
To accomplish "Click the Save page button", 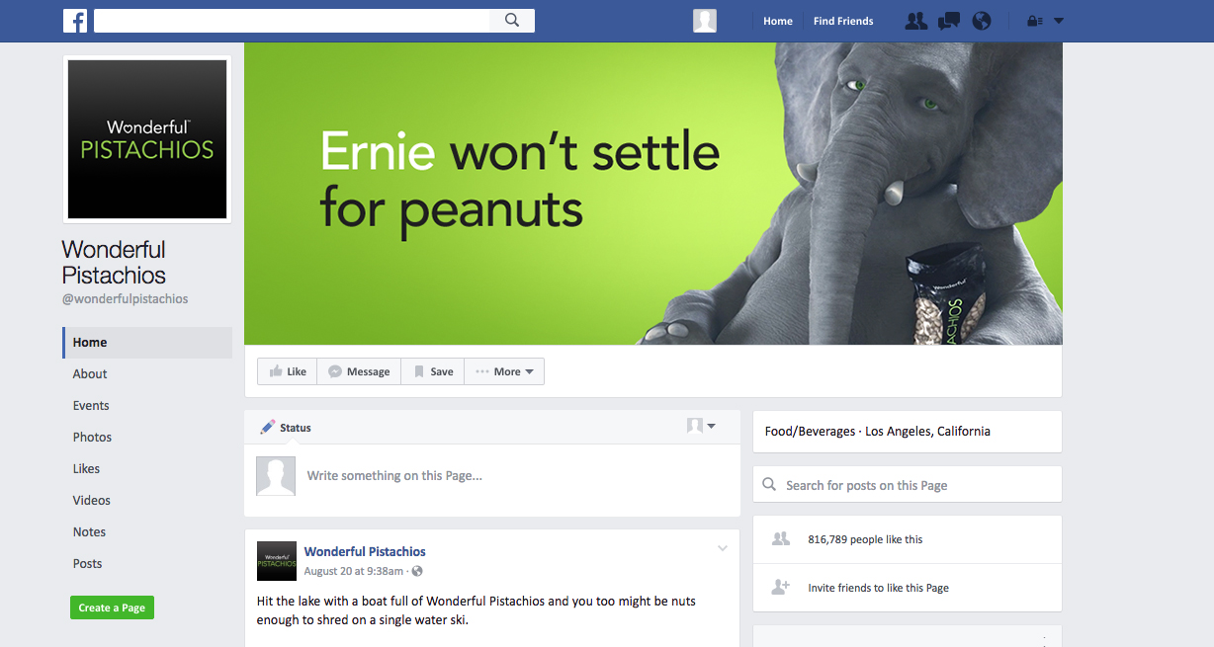I will point(433,371).
